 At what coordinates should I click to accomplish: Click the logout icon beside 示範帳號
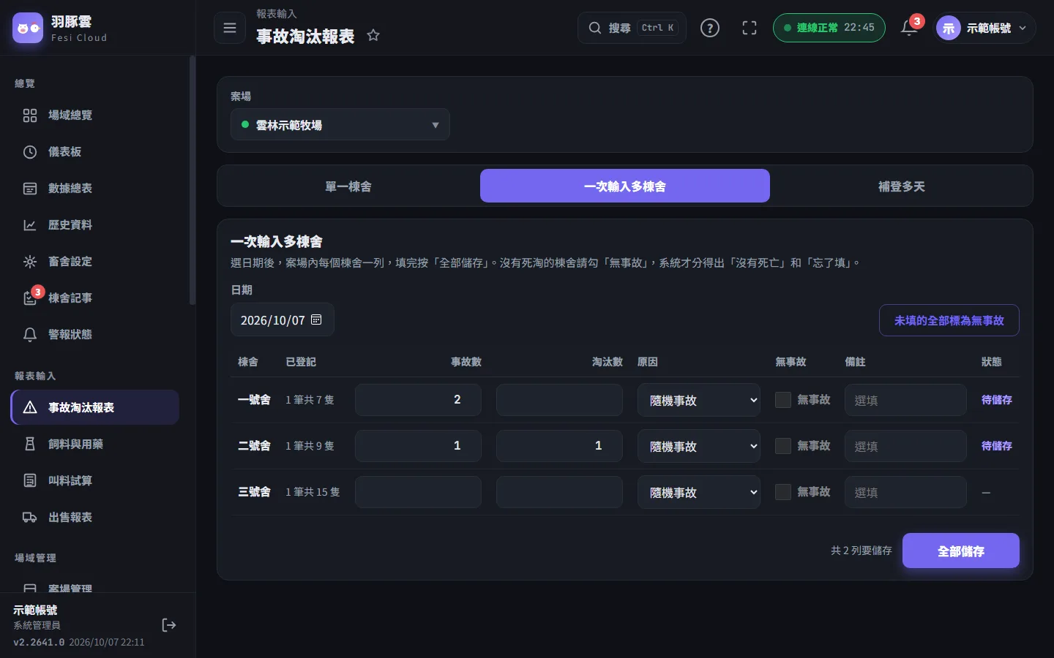coord(169,625)
